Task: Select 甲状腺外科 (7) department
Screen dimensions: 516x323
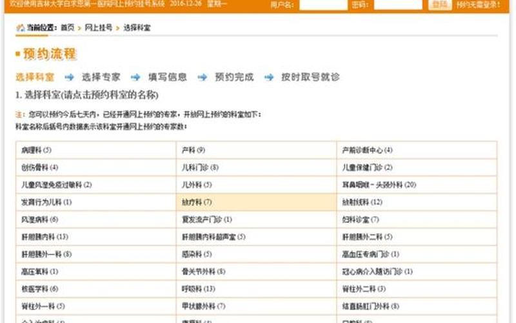Action: coord(204,306)
